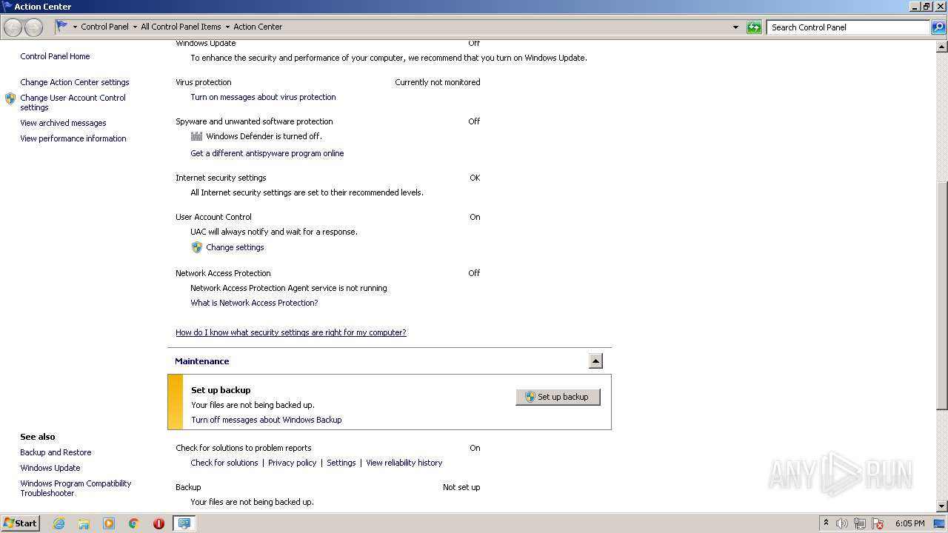Click the Windows Defender castle icon
This screenshot has width=948, height=533.
[196, 136]
